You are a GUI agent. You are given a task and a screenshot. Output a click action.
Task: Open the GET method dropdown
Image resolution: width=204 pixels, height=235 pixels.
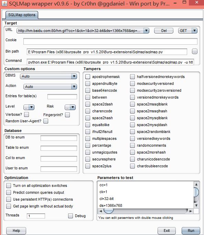click(194, 31)
